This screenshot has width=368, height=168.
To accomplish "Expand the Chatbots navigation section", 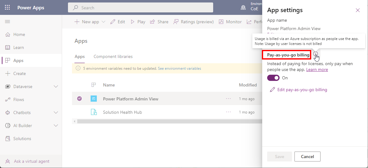I will [56, 113].
